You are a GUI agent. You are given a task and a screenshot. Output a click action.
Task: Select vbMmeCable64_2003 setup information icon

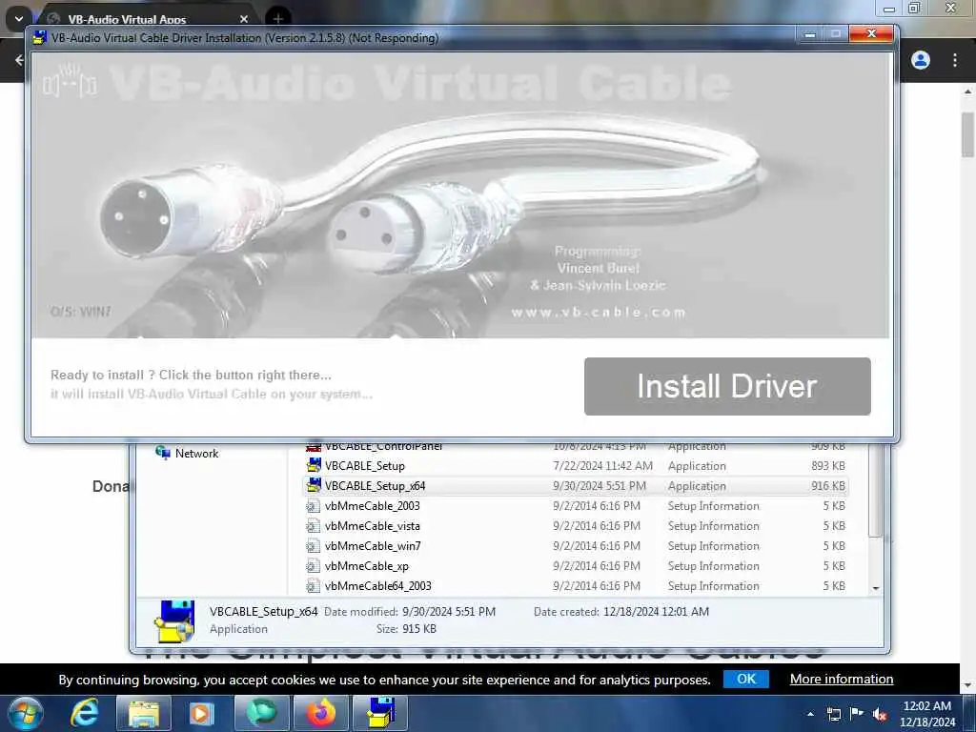tap(313, 586)
